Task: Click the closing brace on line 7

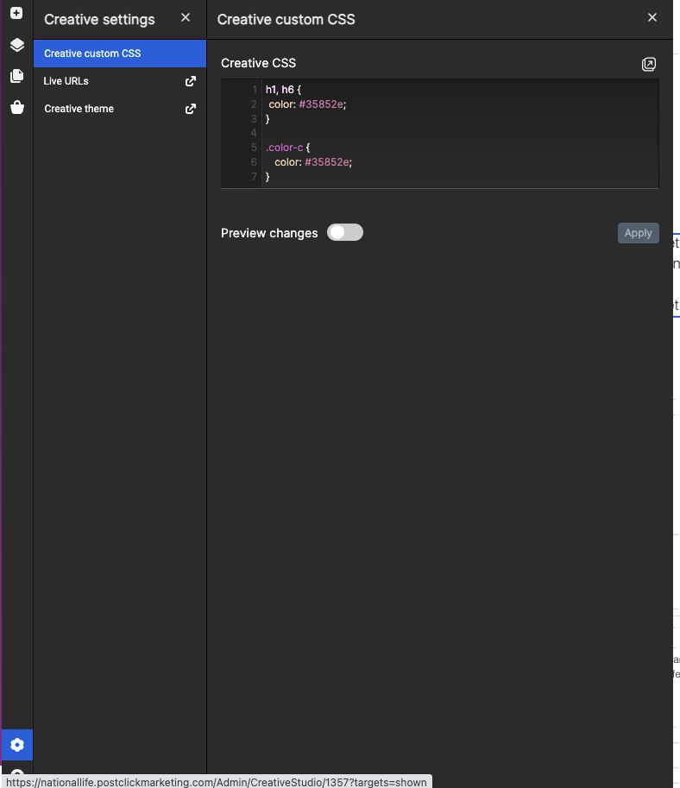Action: [268, 176]
